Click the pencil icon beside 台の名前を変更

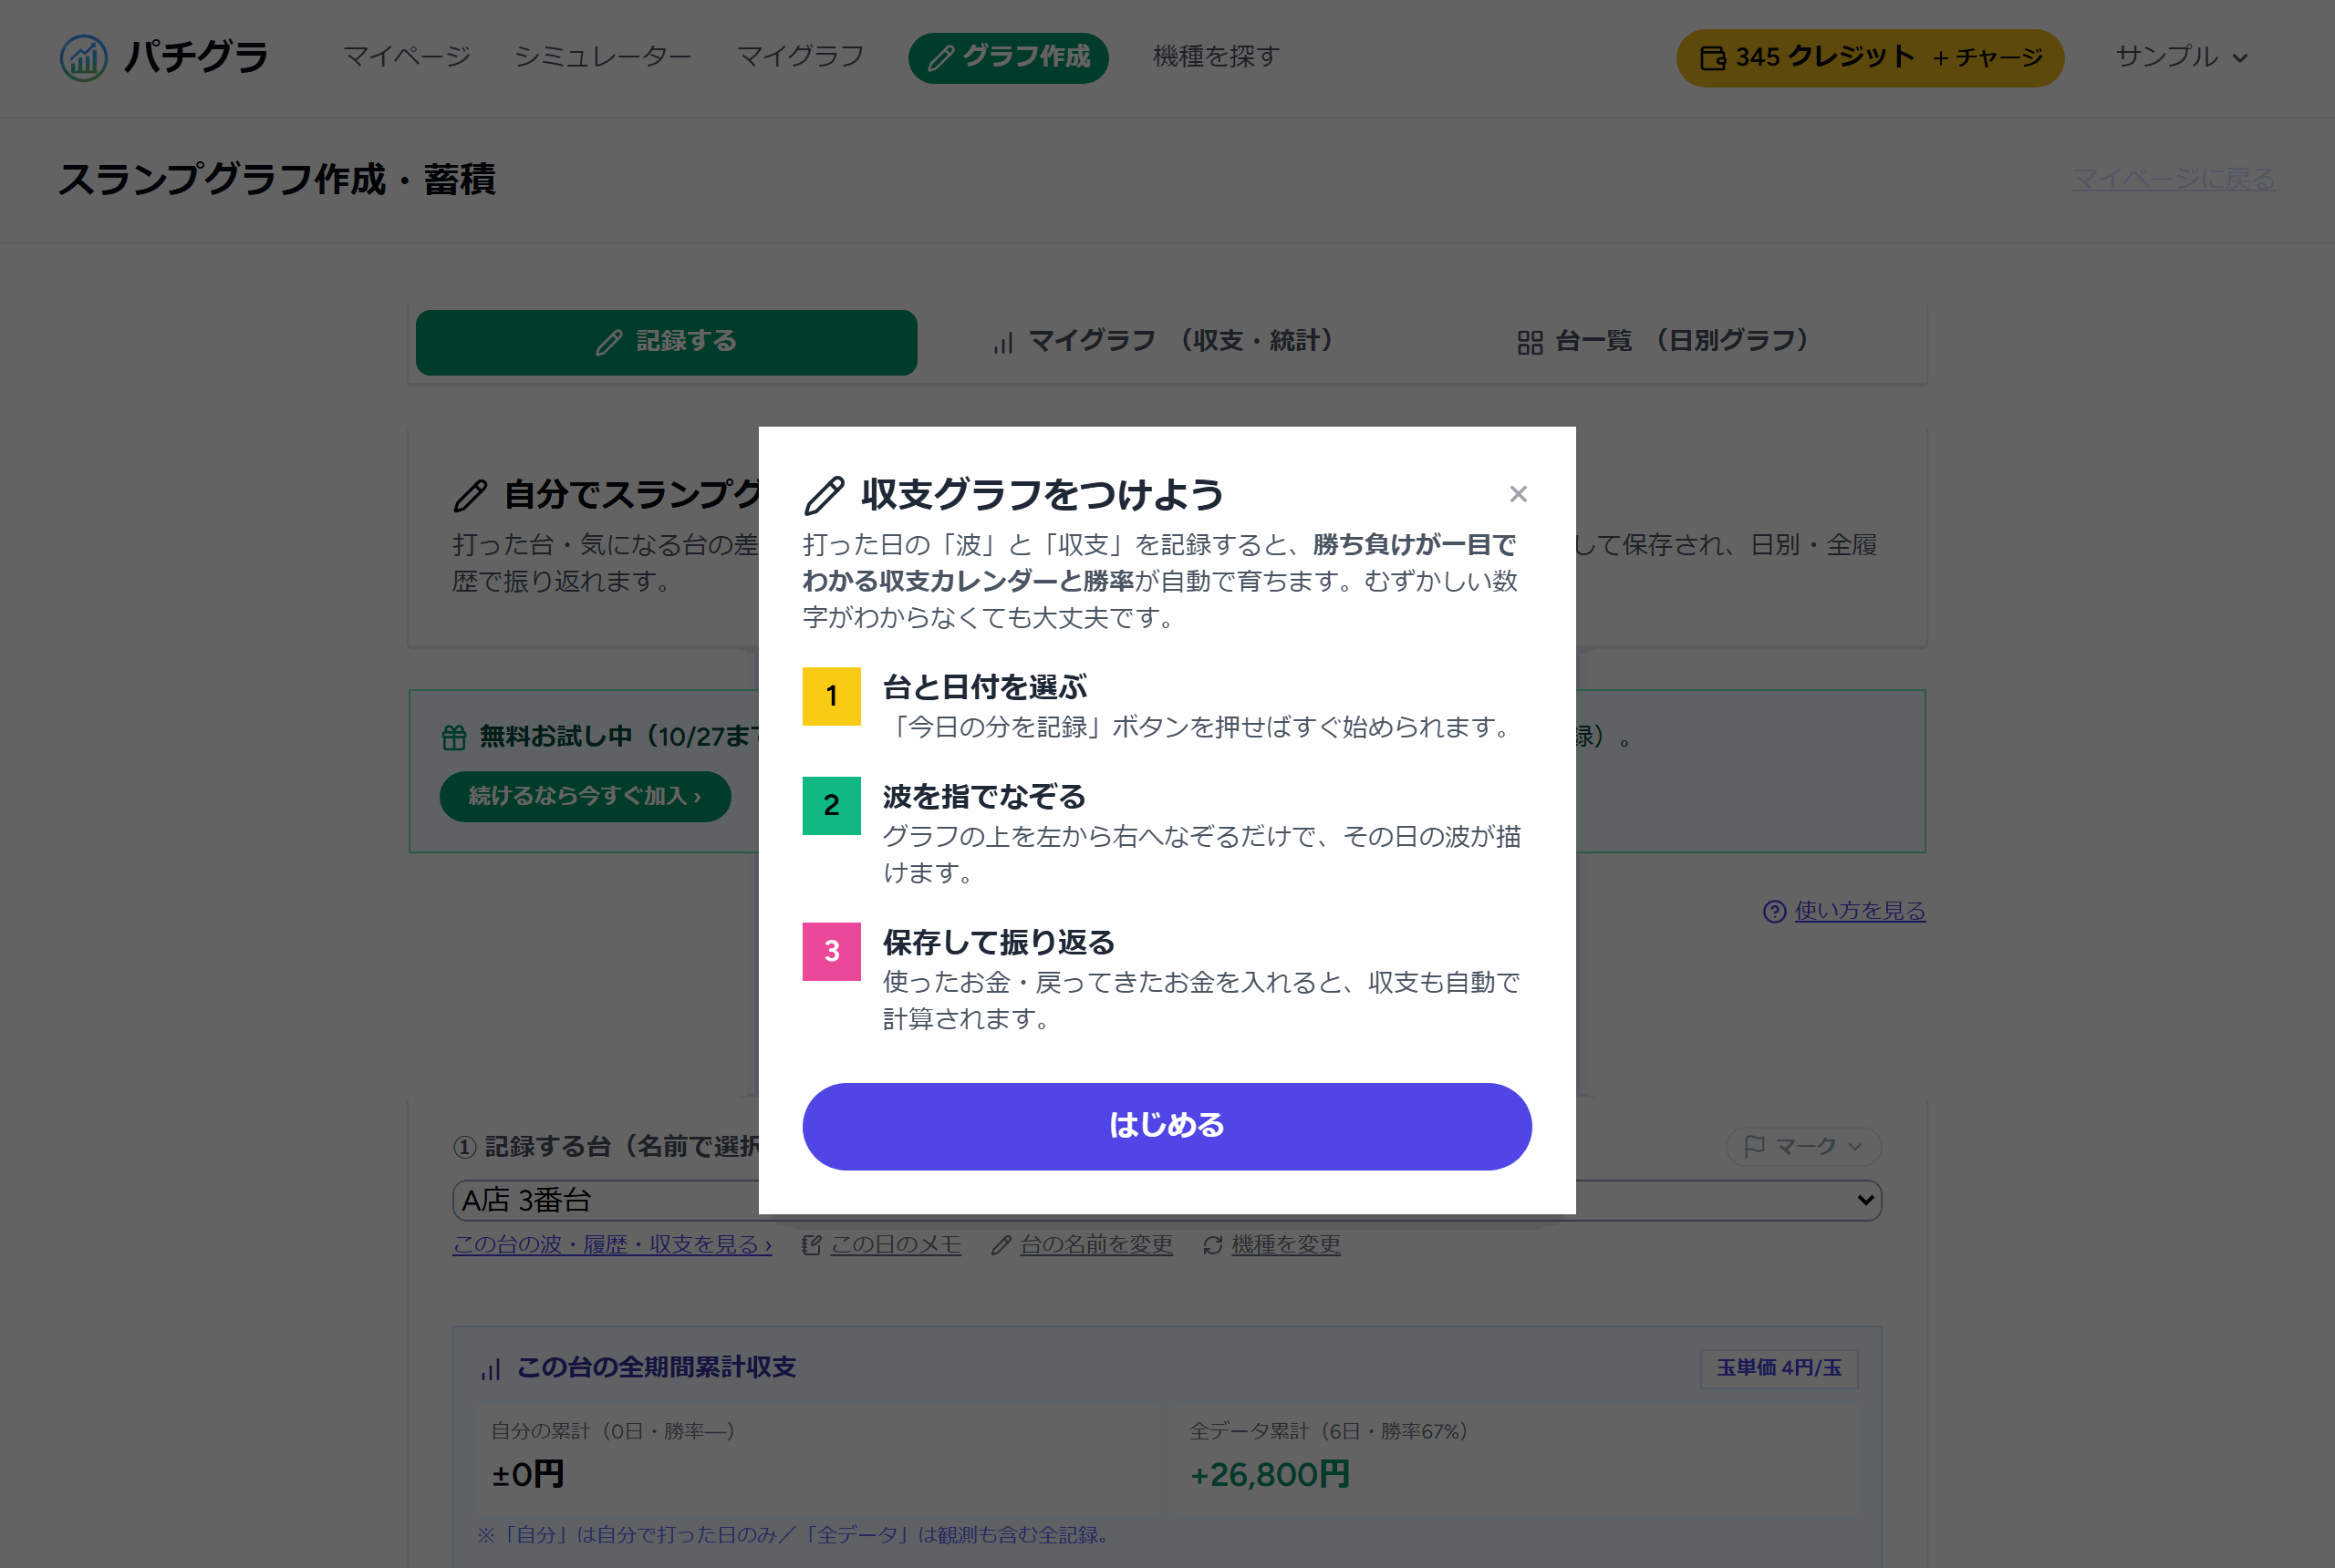(1001, 1245)
